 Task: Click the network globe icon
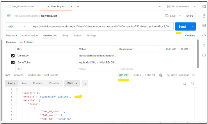(x=161, y=75)
